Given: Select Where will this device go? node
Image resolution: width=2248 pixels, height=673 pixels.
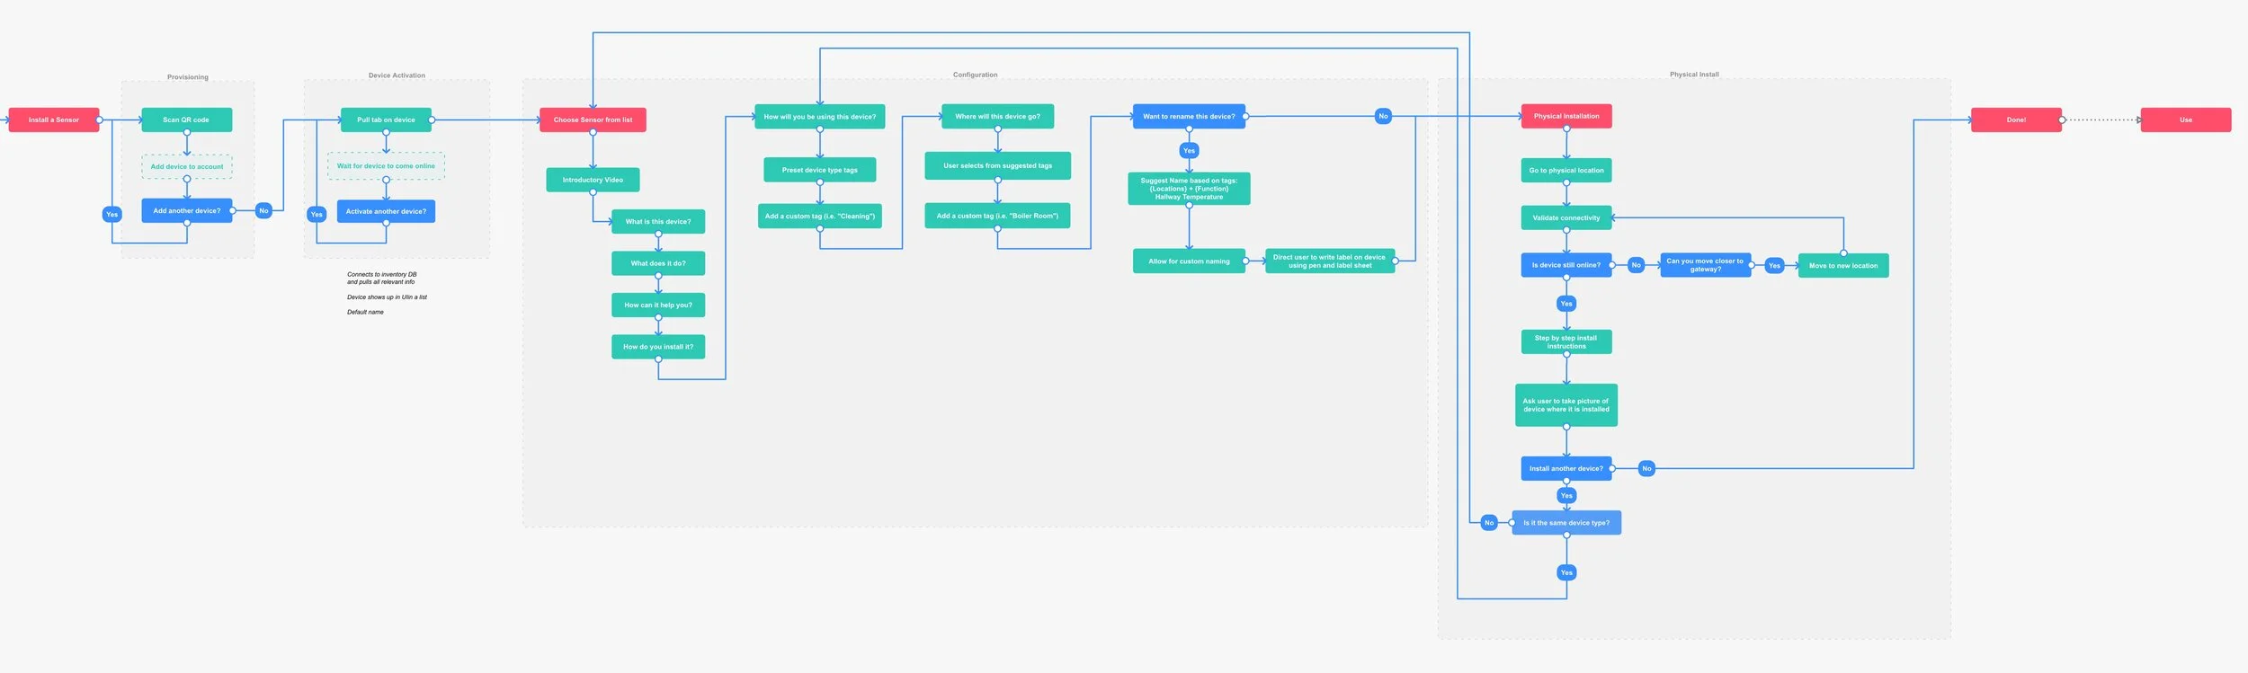Looking at the screenshot, I should pos(997,117).
